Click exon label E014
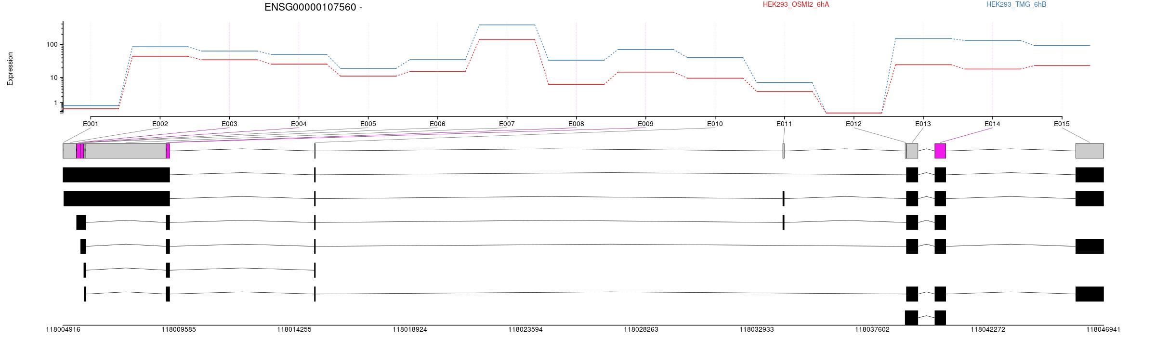This screenshot has height=337, width=1156. (x=992, y=124)
